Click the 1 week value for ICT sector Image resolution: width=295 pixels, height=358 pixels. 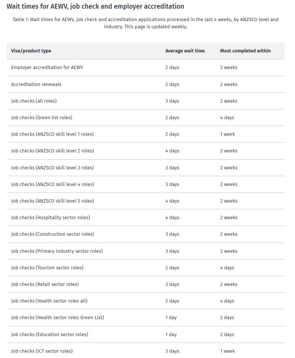(227, 351)
